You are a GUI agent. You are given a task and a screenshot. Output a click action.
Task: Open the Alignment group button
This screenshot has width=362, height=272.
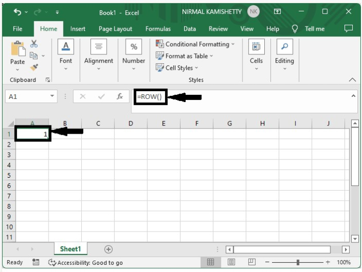(x=99, y=55)
